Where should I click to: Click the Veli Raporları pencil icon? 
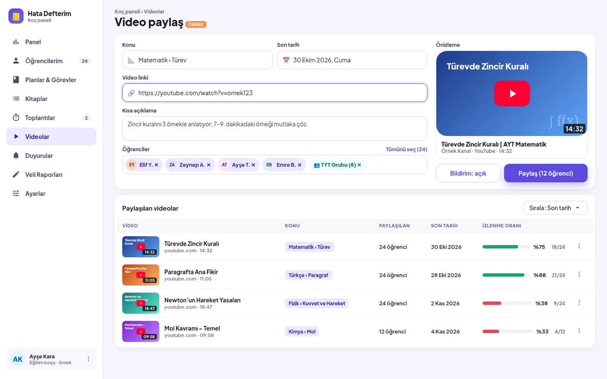[16, 175]
